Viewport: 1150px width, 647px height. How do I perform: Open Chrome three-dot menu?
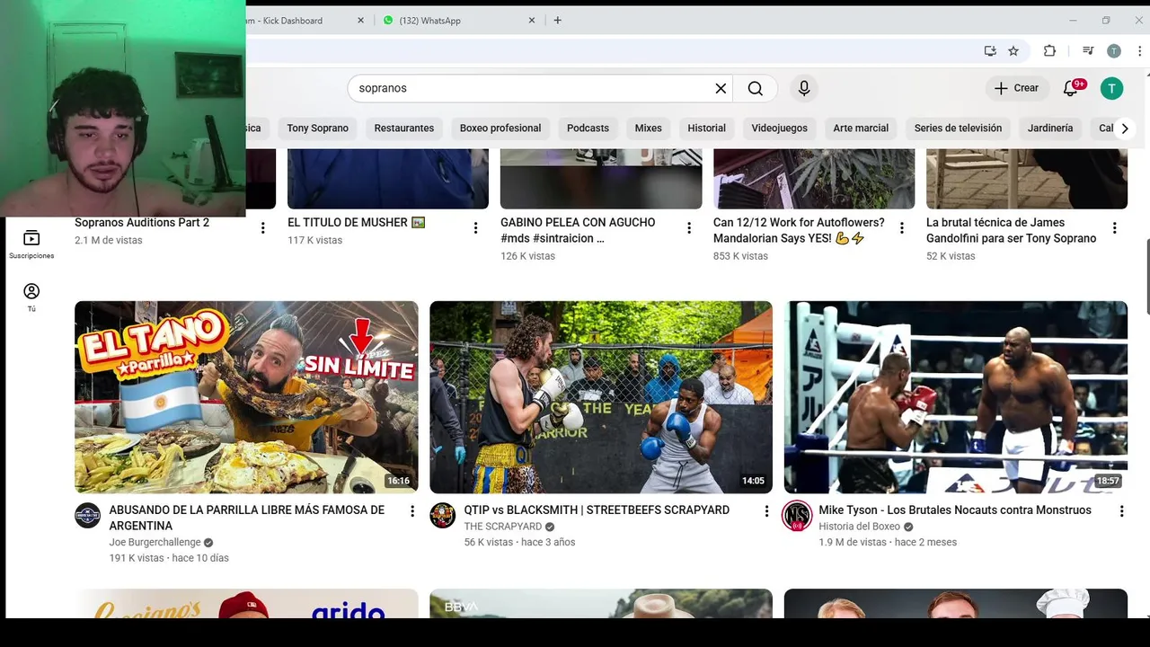pyautogui.click(x=1139, y=51)
